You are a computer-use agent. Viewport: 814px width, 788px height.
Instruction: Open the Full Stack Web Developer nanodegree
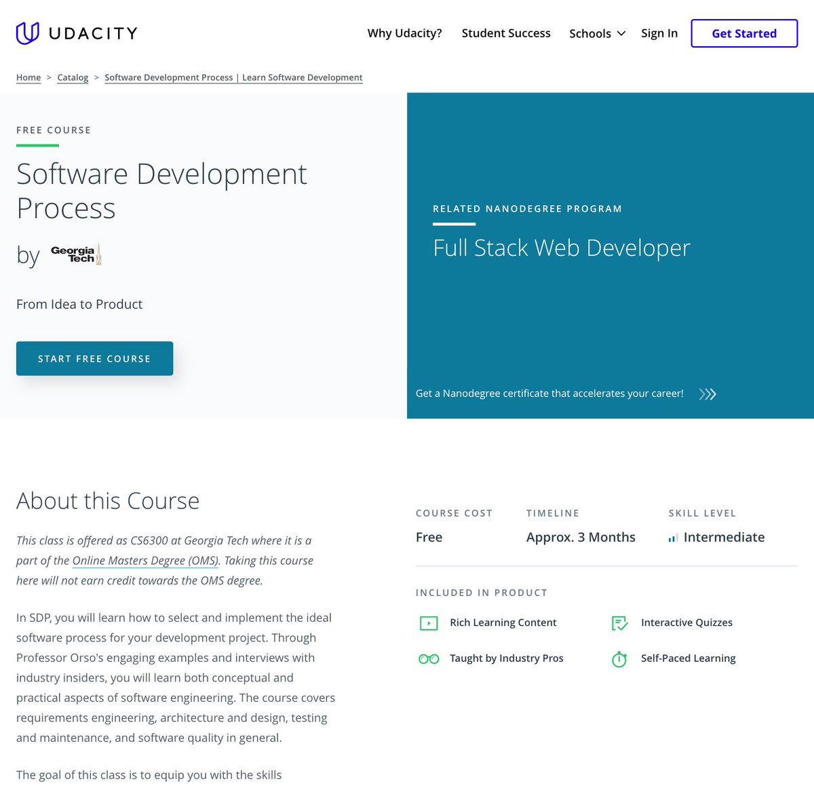561,248
